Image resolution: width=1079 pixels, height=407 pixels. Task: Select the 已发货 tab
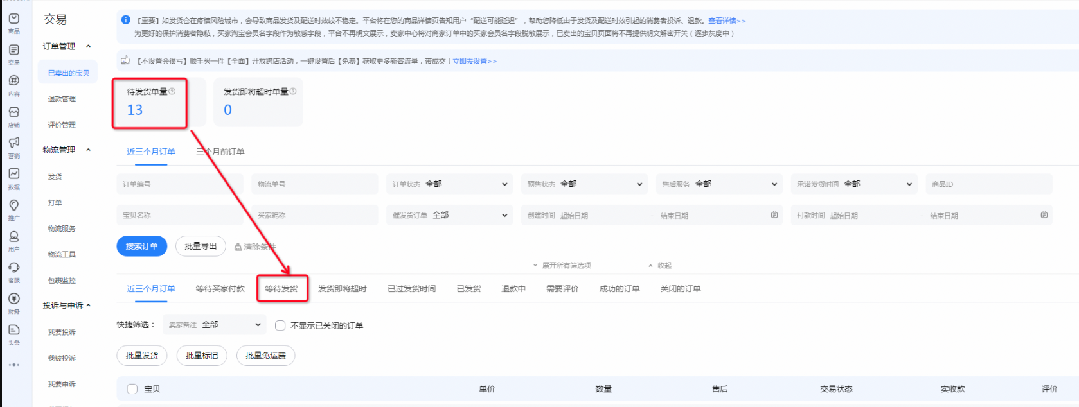pyautogui.click(x=469, y=289)
